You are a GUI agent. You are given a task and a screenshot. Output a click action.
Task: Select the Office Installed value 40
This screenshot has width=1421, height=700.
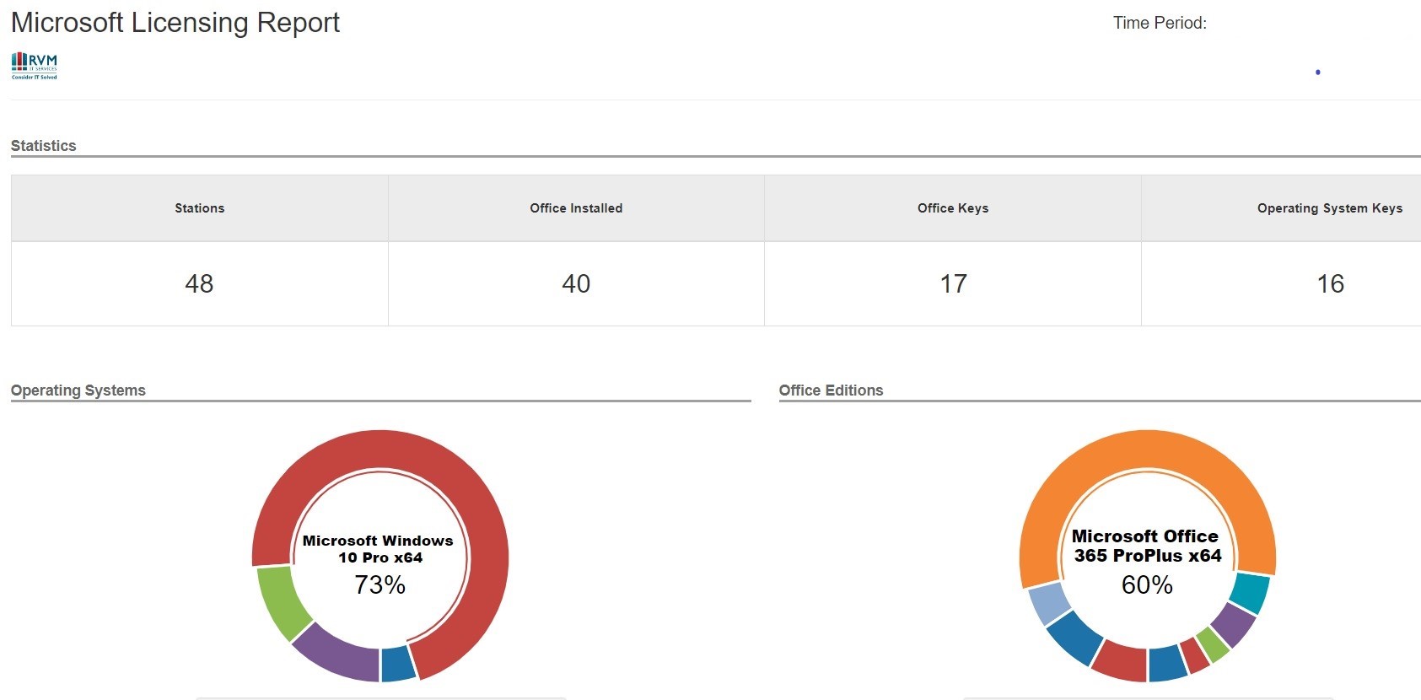click(x=576, y=283)
